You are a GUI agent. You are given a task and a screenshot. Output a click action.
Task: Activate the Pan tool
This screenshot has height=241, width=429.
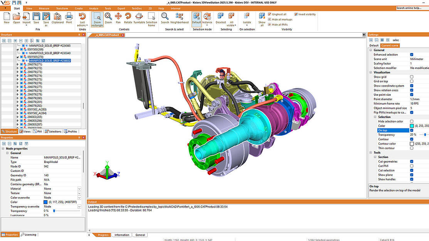(x=118, y=18)
